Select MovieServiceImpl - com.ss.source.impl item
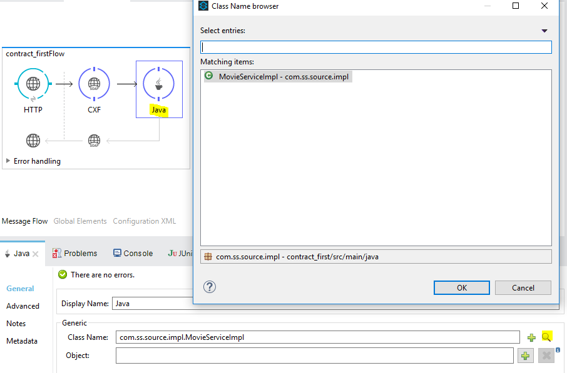 click(278, 77)
